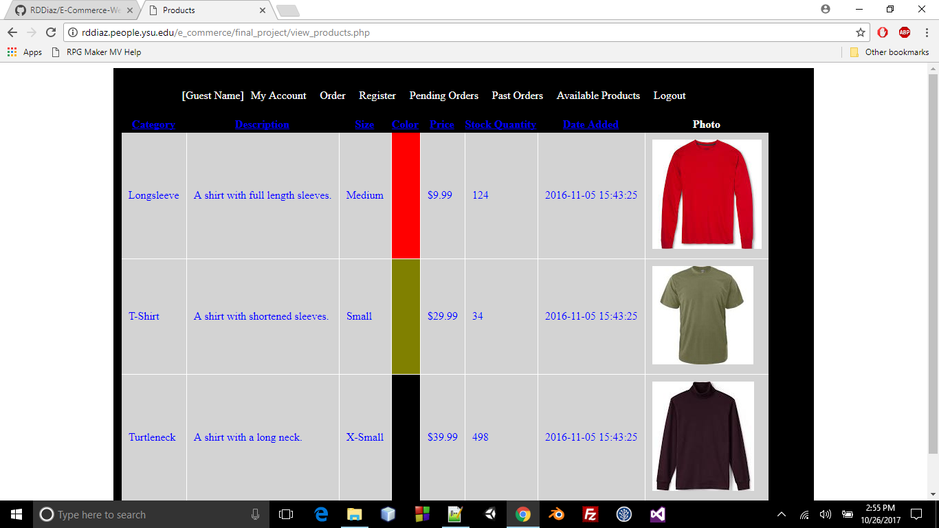Sort by Stock Quantity header
This screenshot has height=528, width=939.
coord(500,124)
